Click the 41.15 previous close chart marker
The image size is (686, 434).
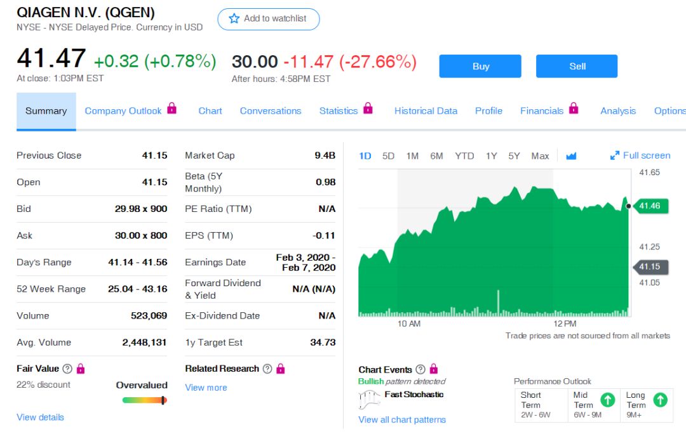pyautogui.click(x=650, y=266)
